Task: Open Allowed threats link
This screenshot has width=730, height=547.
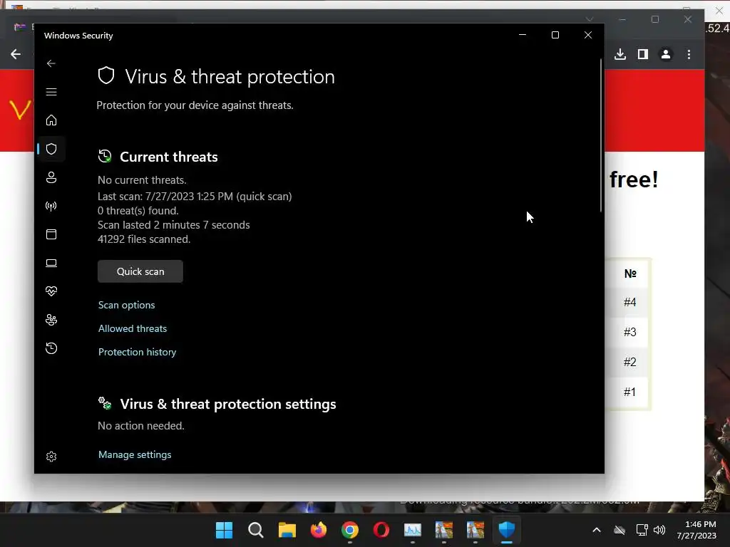Action: click(x=133, y=328)
